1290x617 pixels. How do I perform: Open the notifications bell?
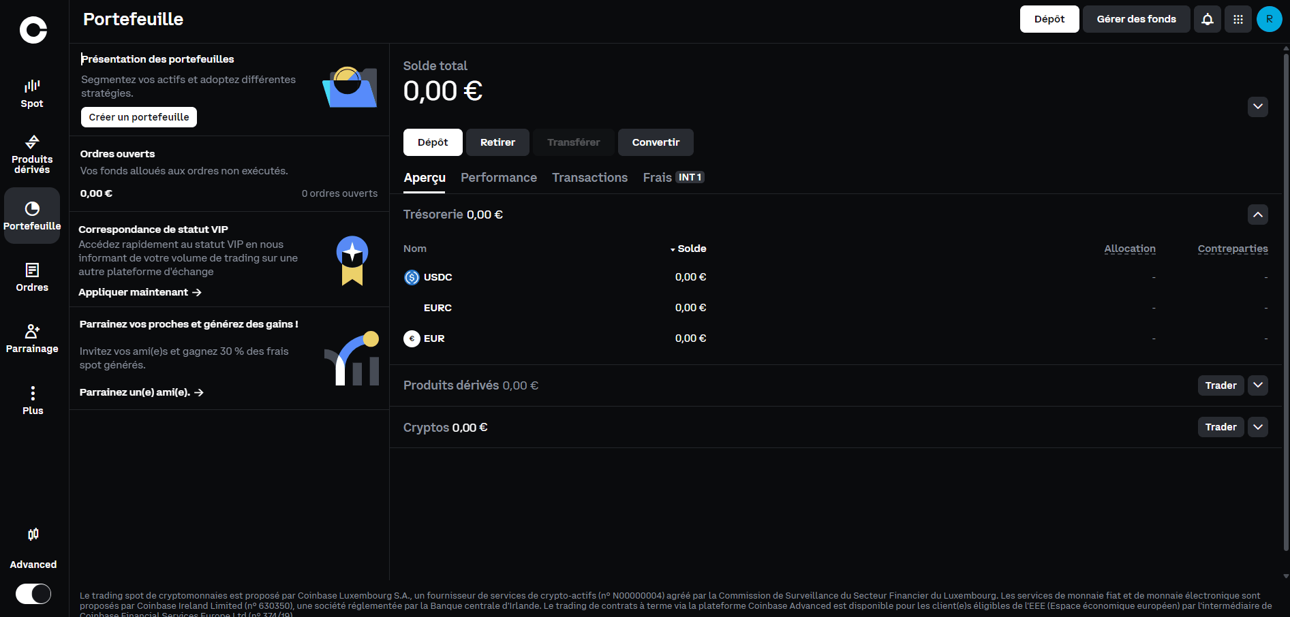pyautogui.click(x=1207, y=18)
